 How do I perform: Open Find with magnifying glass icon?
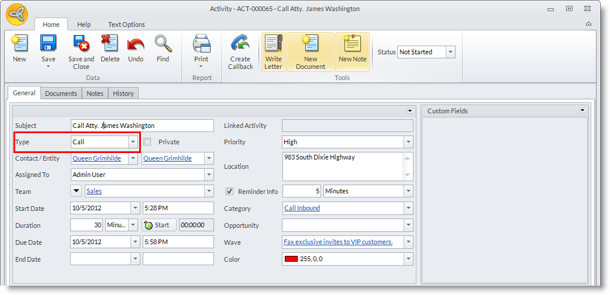click(x=163, y=44)
